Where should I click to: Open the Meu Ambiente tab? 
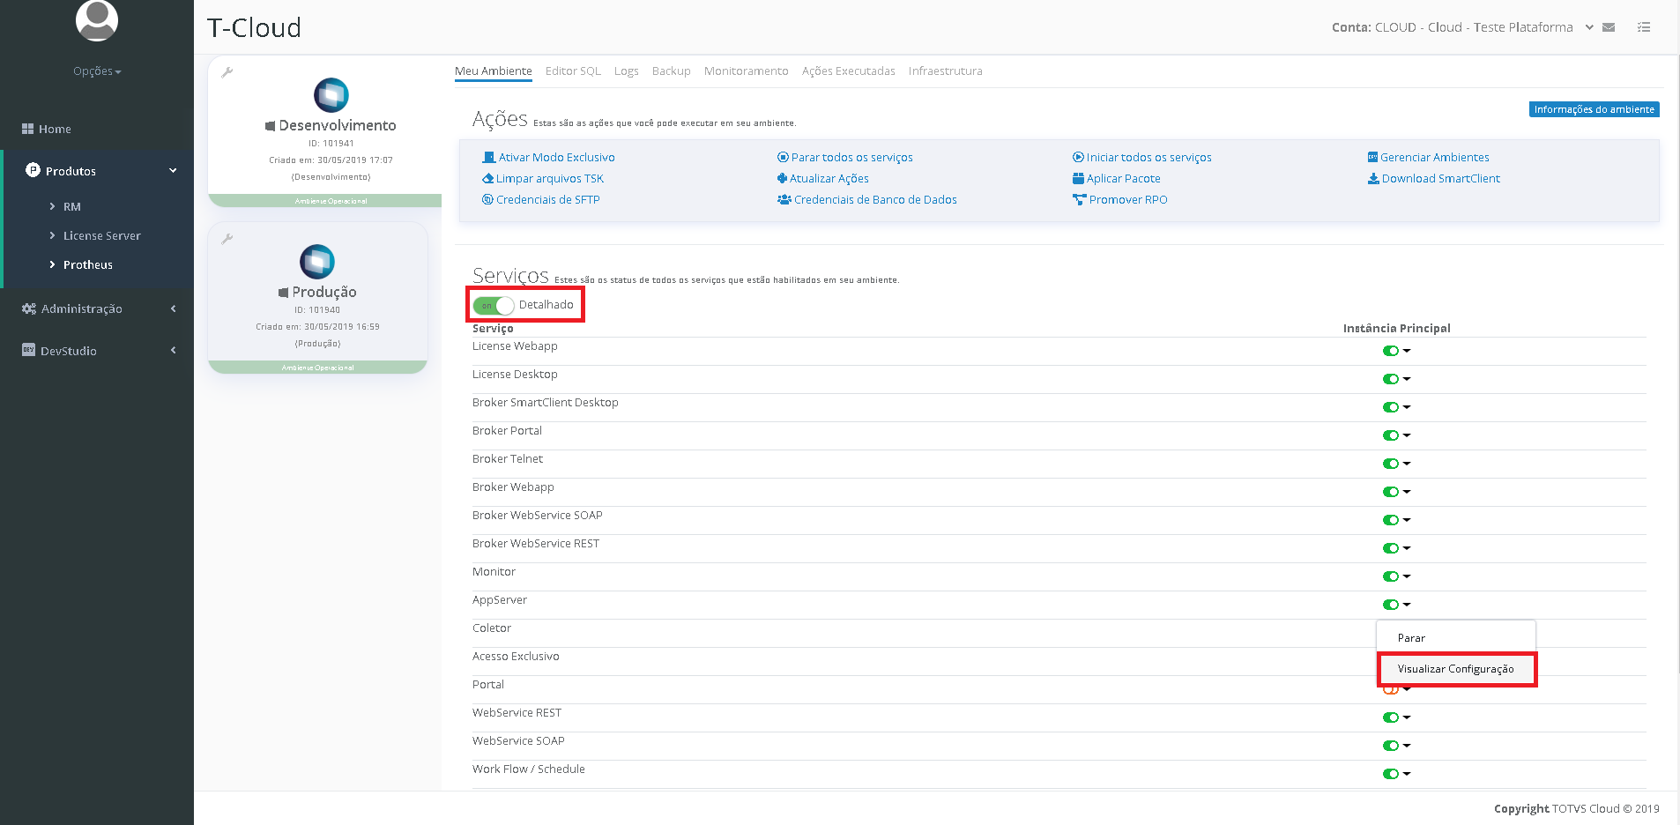[494, 71]
